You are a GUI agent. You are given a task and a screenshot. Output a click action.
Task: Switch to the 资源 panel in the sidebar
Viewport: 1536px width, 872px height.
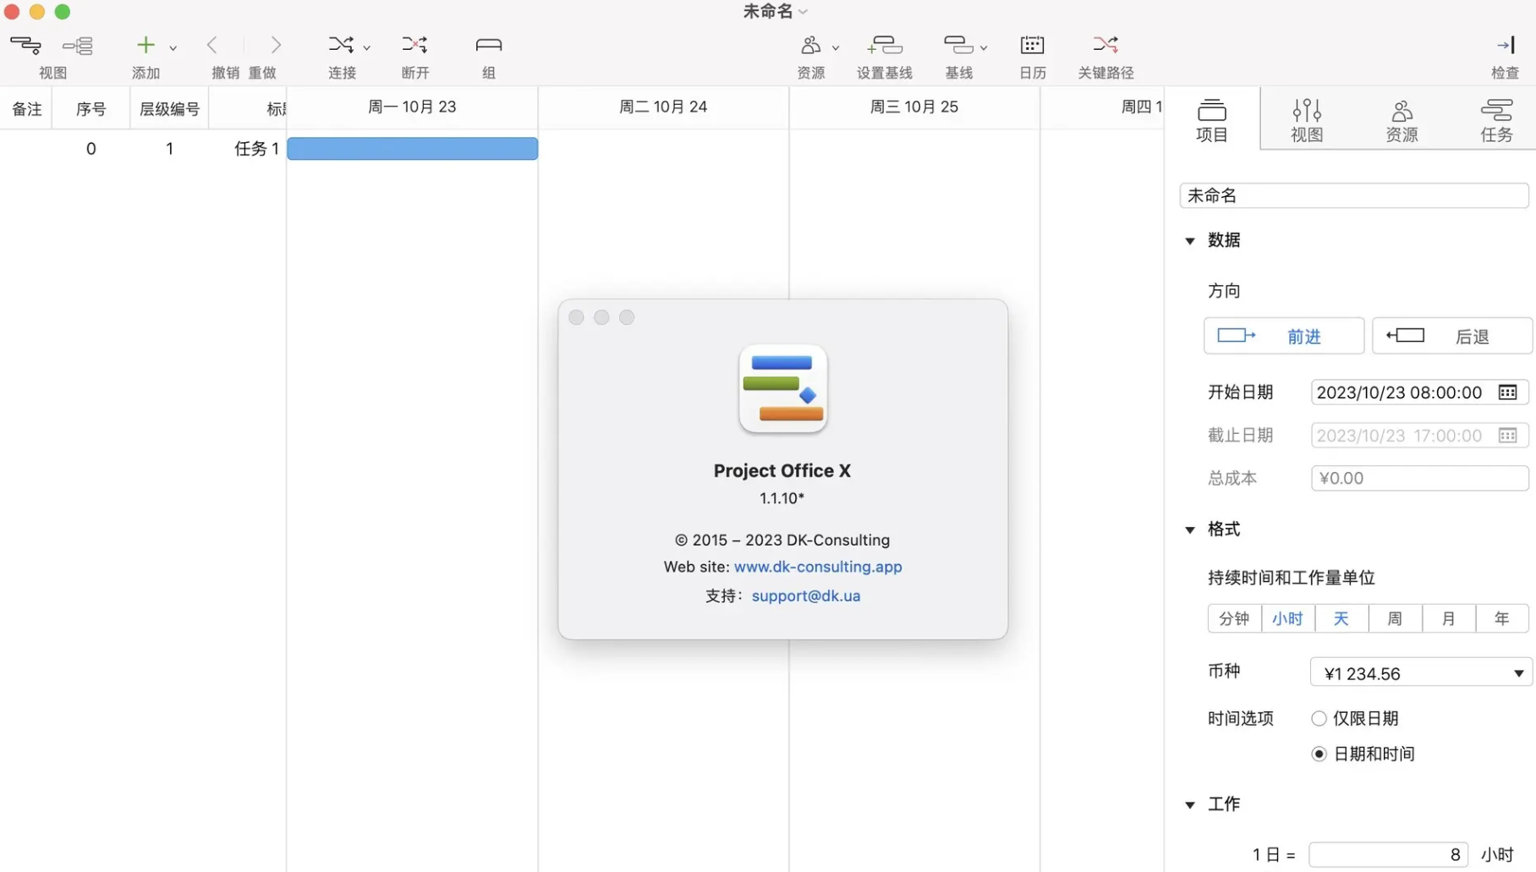coord(1401,118)
